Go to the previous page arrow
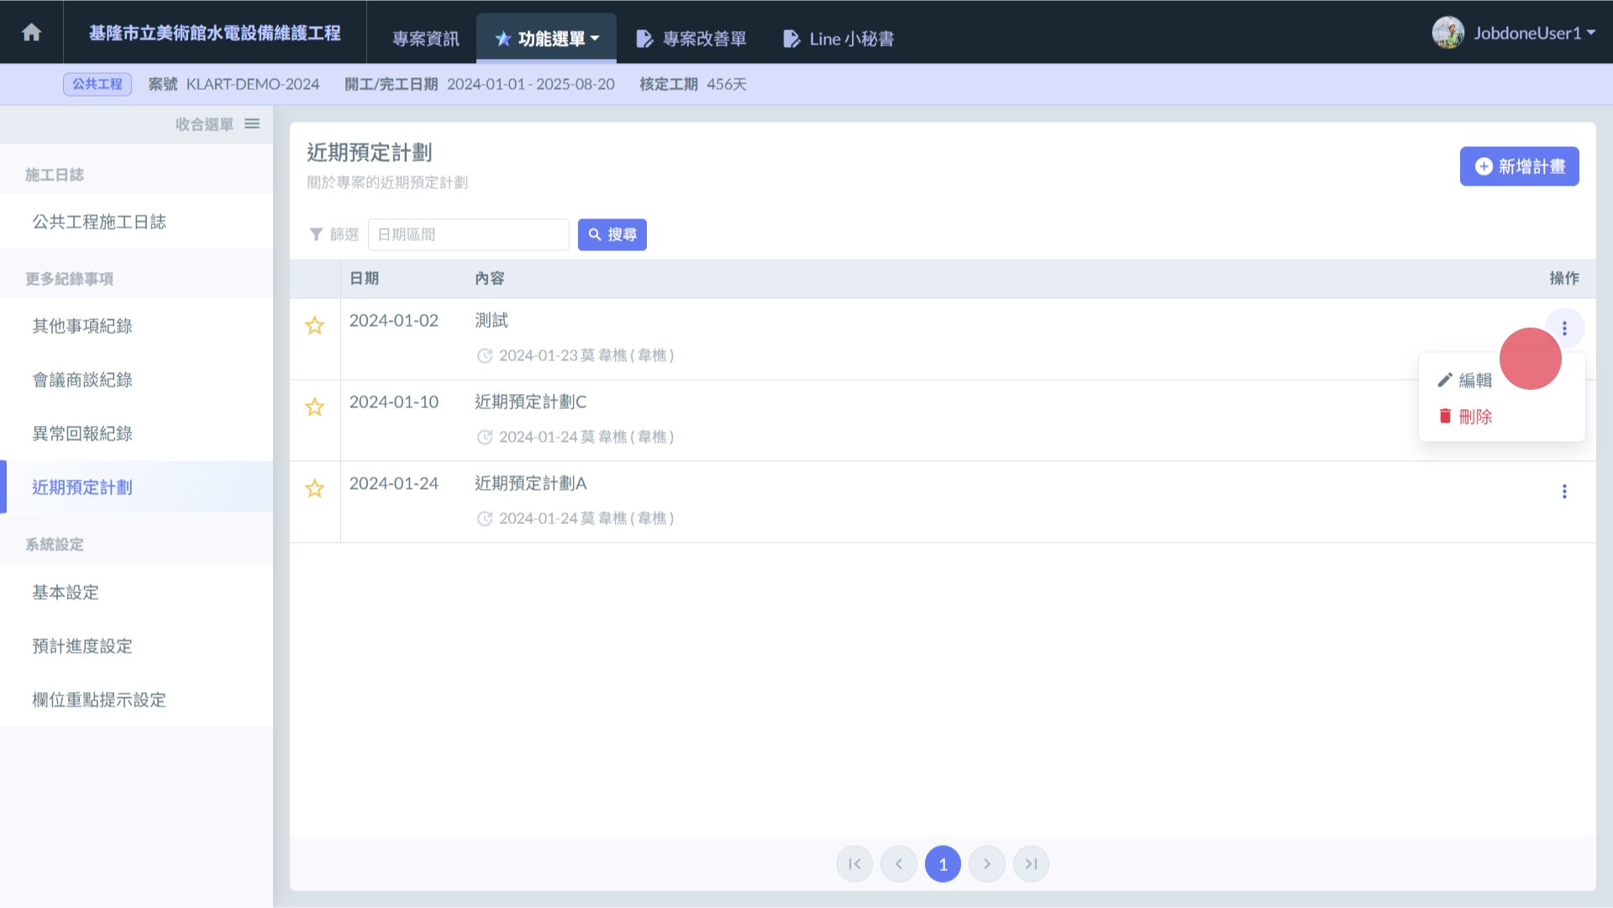The image size is (1613, 908). pos(899,864)
